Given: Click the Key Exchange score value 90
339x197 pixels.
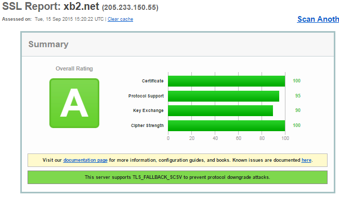Looking at the screenshot, I should [298, 110].
